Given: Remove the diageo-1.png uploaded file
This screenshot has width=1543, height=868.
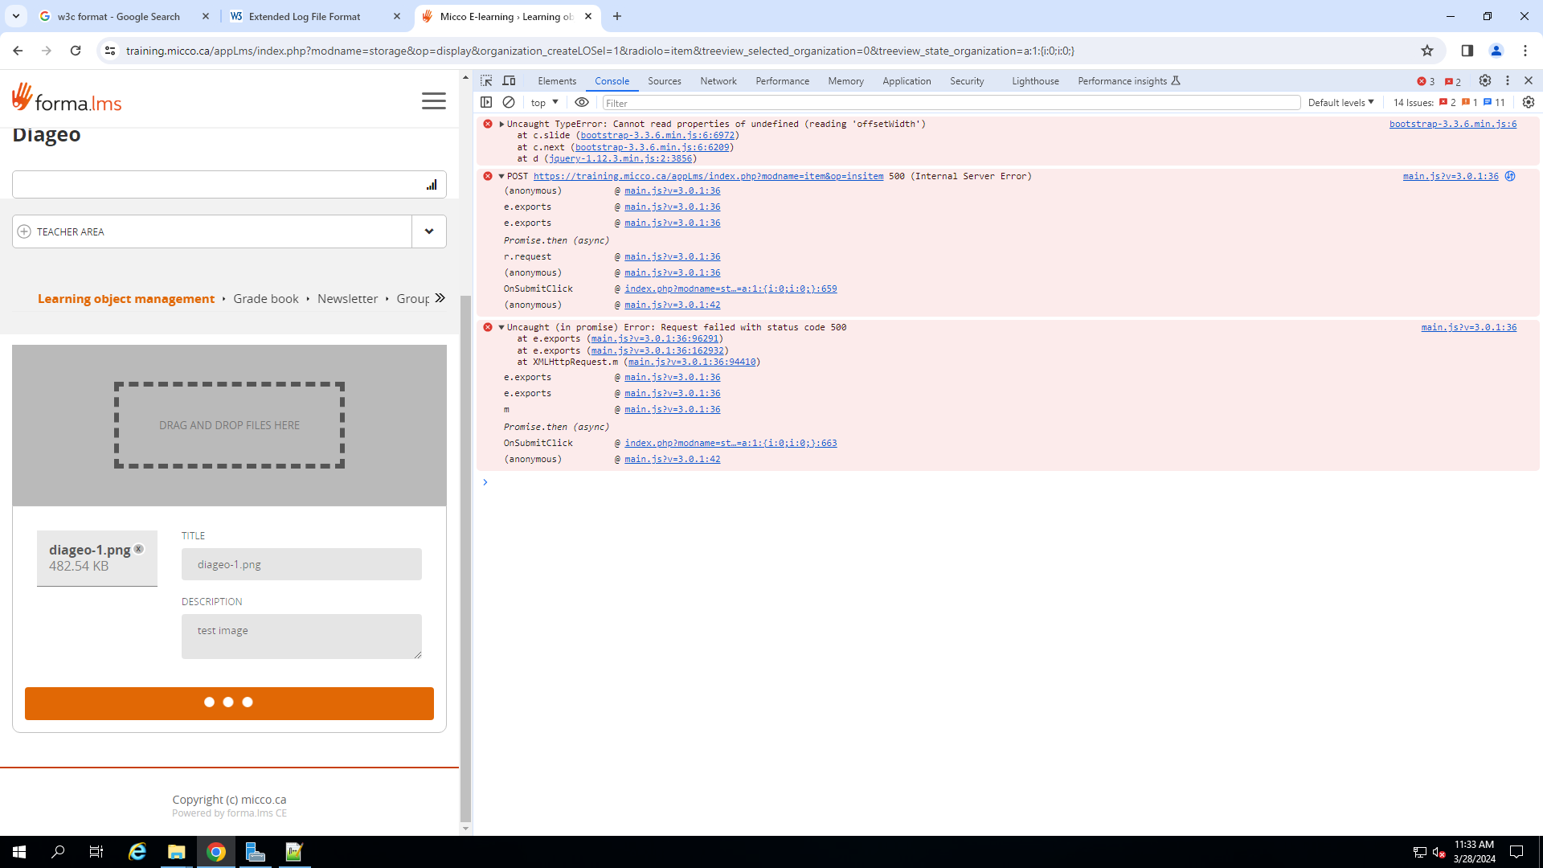Looking at the screenshot, I should 139,549.
